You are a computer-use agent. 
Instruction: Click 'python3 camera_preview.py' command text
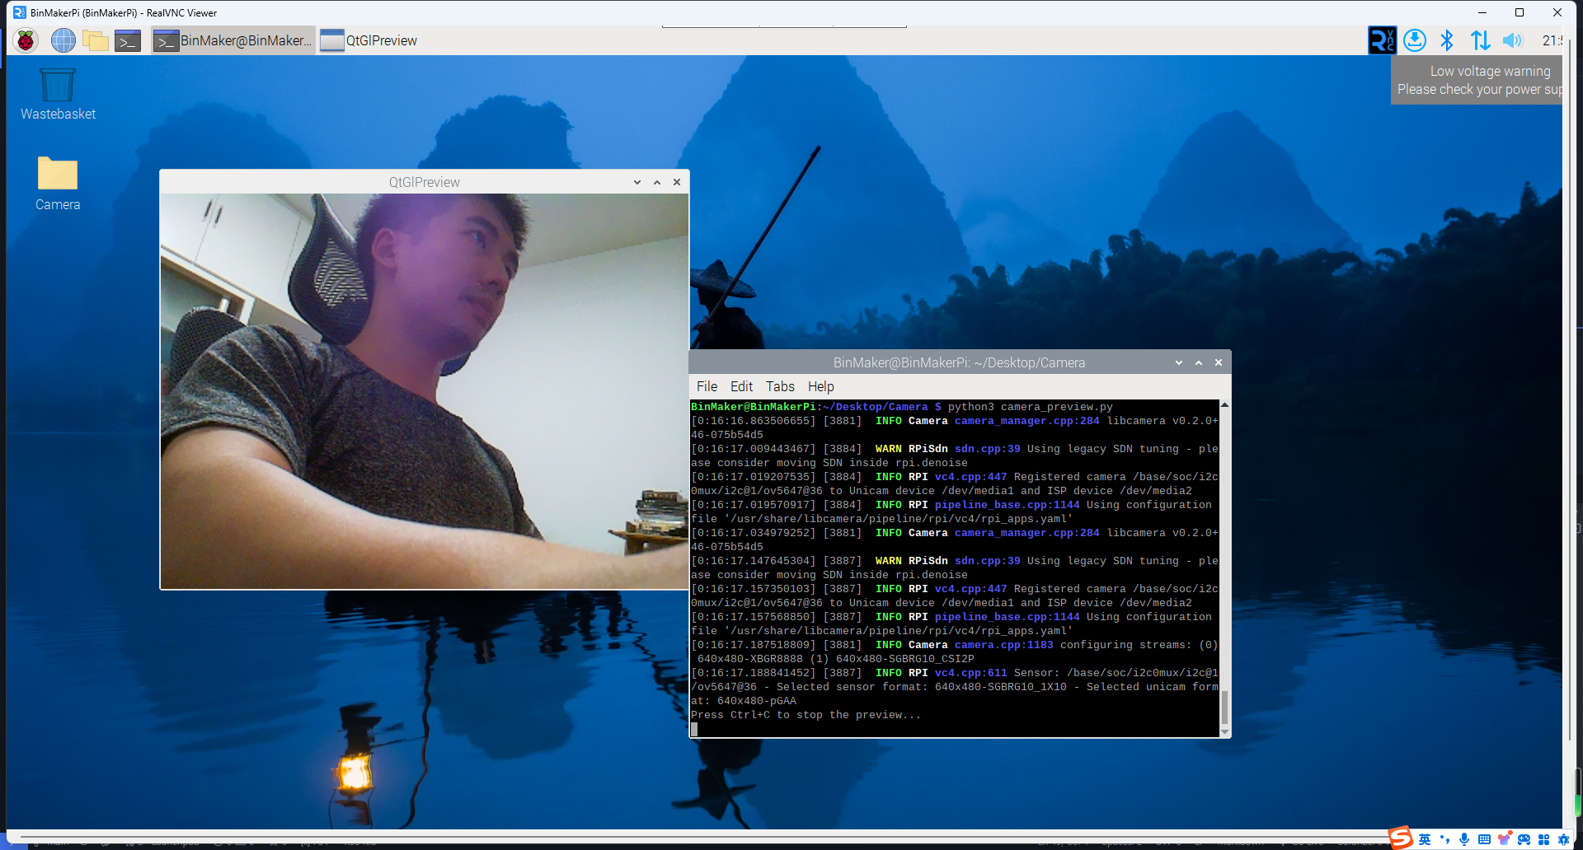click(x=1030, y=407)
